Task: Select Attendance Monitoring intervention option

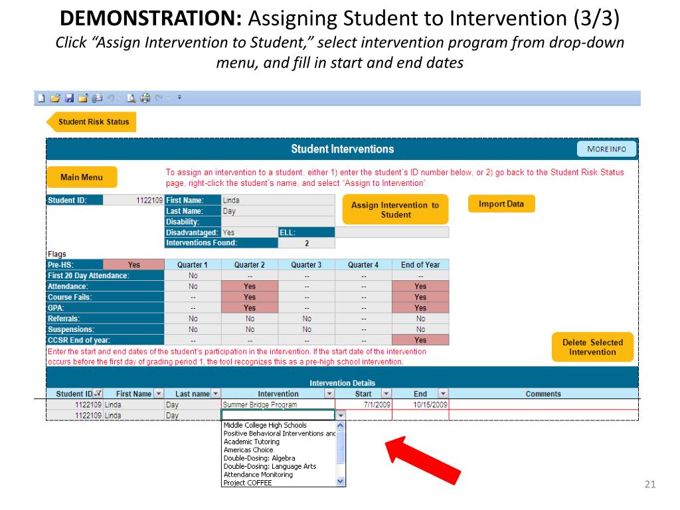Action: point(258,475)
